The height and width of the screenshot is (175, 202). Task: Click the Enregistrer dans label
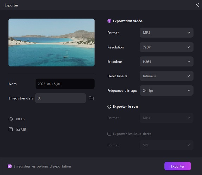pos(21,98)
